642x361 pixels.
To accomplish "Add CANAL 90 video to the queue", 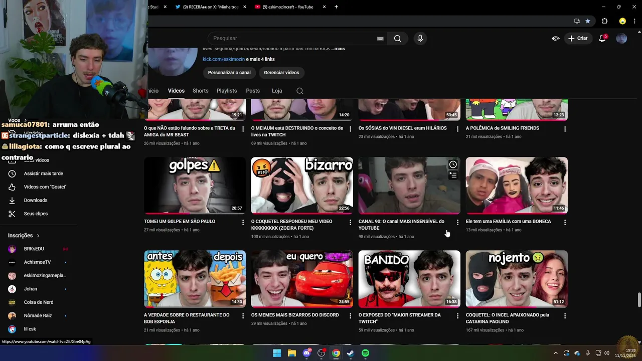I will (453, 175).
